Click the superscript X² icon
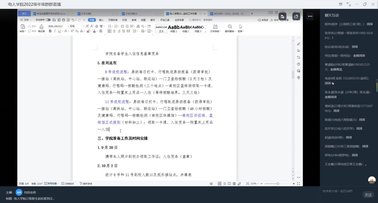 (72, 31)
